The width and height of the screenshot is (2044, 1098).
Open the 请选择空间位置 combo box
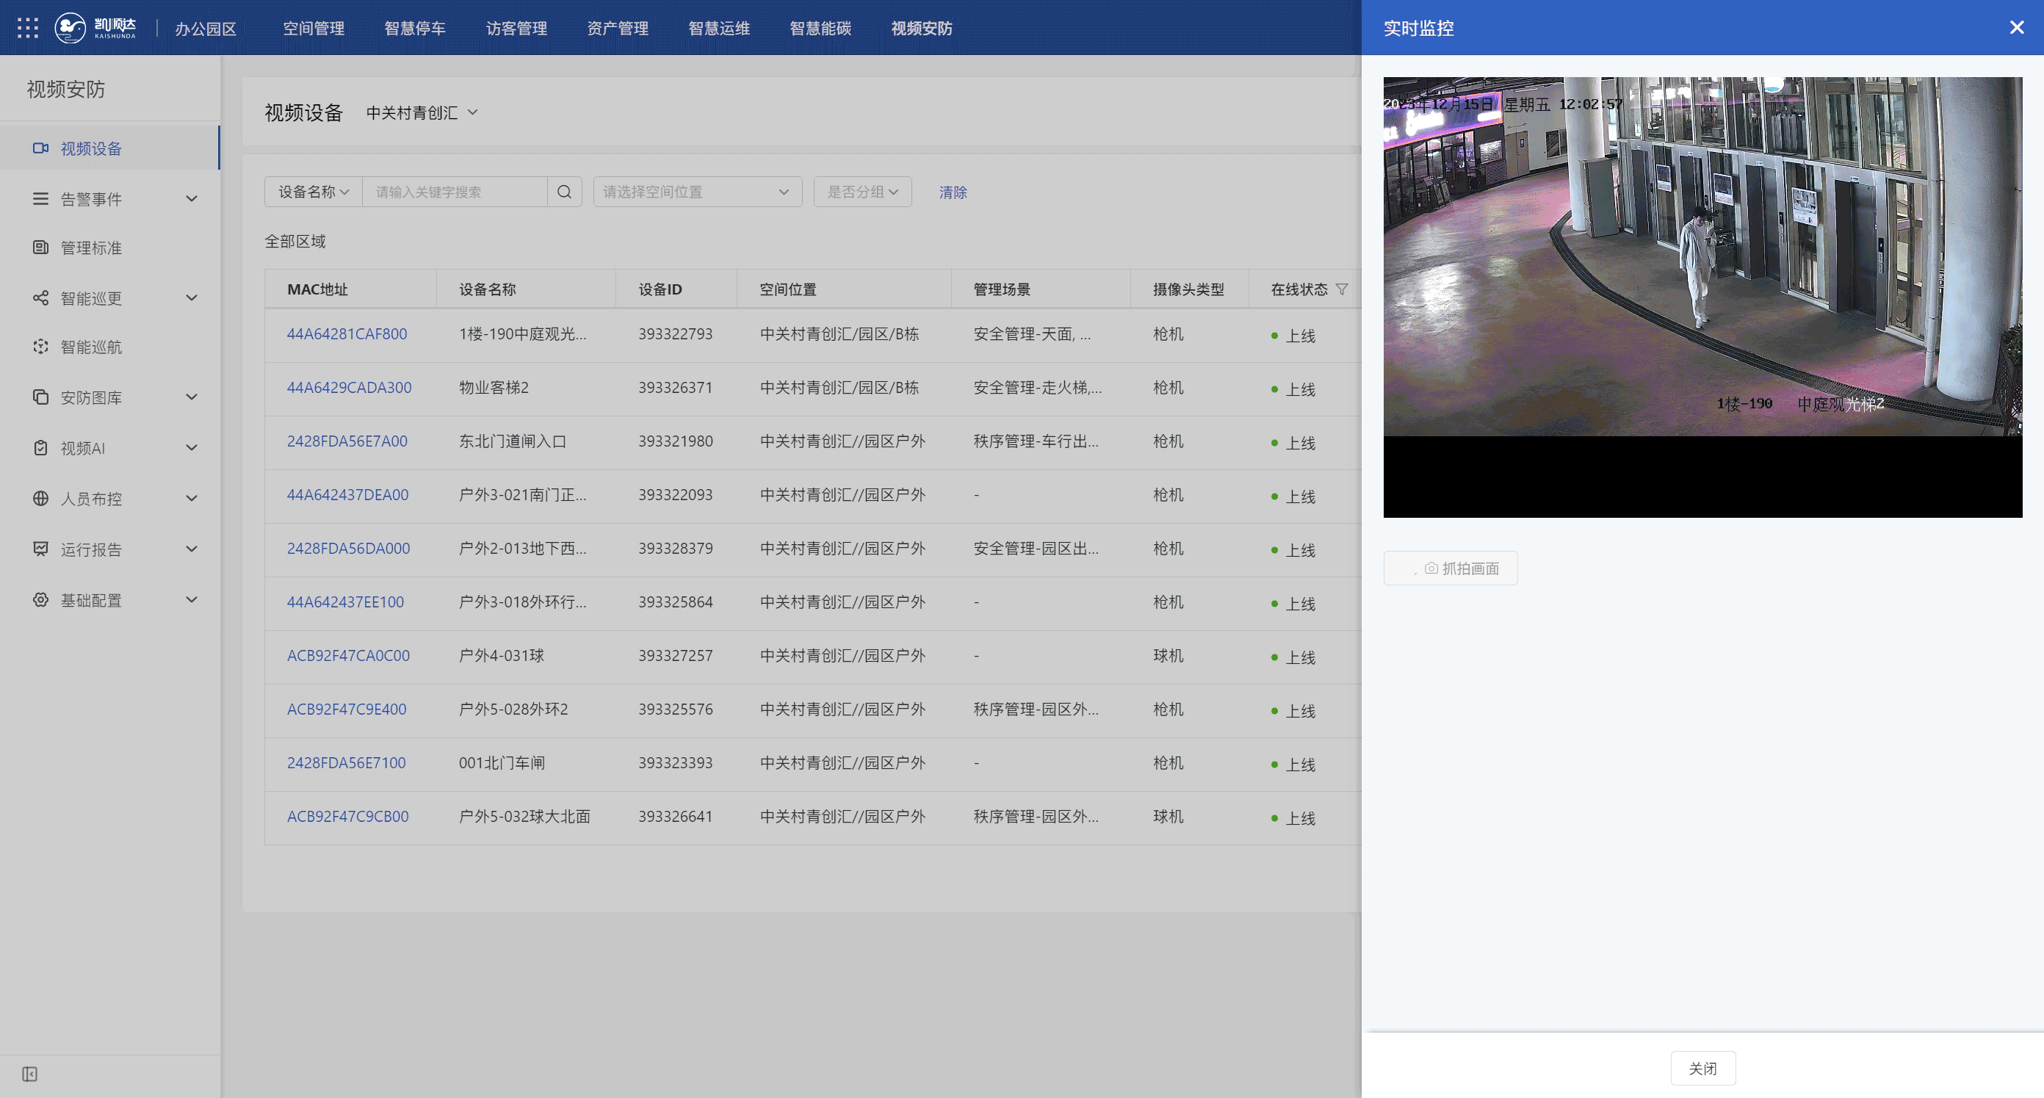[697, 192]
